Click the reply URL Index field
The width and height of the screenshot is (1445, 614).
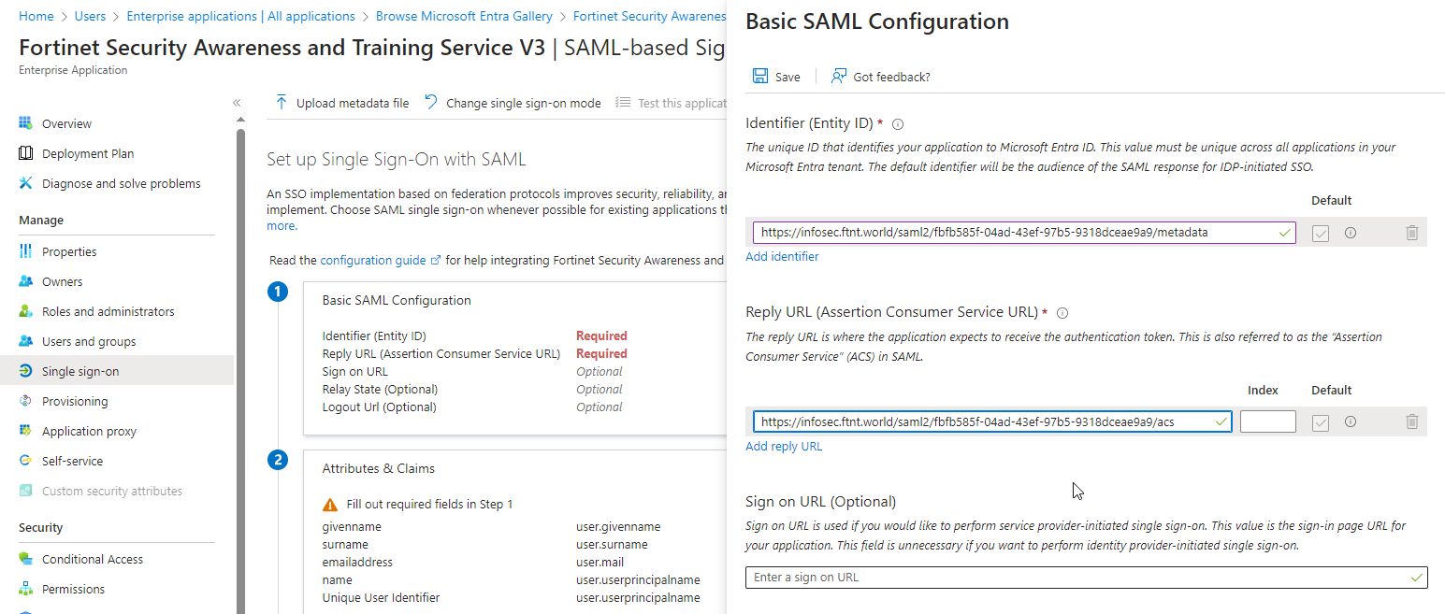click(x=1268, y=421)
